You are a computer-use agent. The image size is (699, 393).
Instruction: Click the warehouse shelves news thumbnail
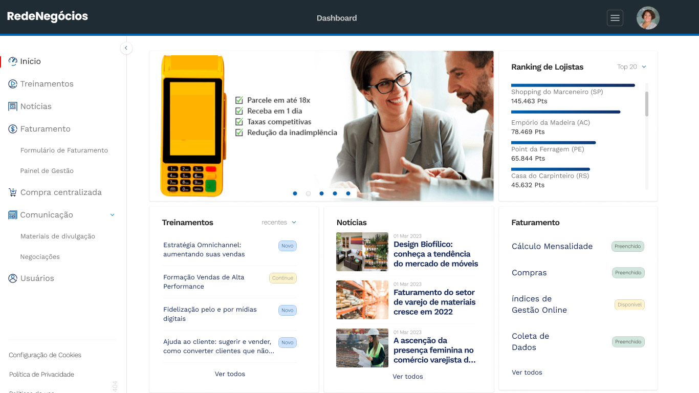tap(362, 300)
